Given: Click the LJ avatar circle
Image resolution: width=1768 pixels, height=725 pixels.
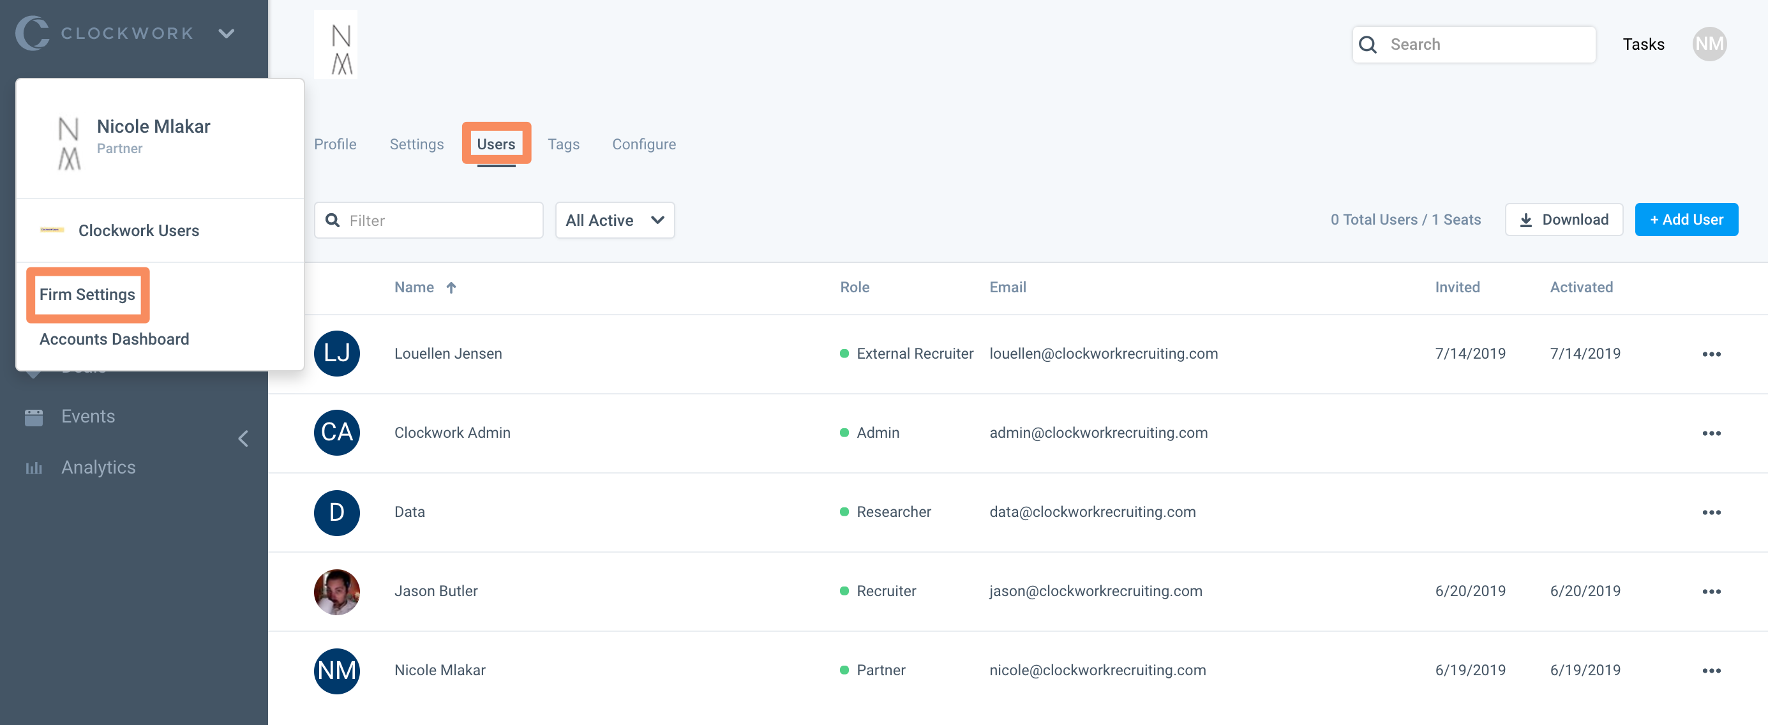Looking at the screenshot, I should point(336,354).
